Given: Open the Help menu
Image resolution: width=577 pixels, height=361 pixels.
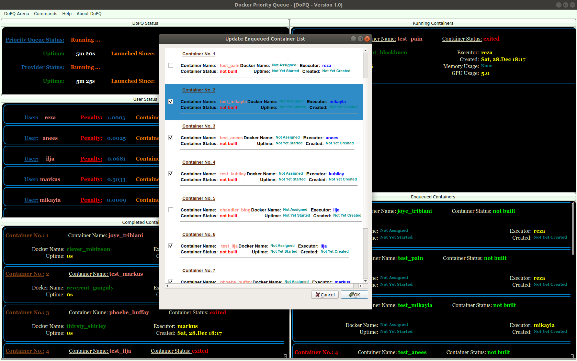Looking at the screenshot, I should click(x=67, y=14).
